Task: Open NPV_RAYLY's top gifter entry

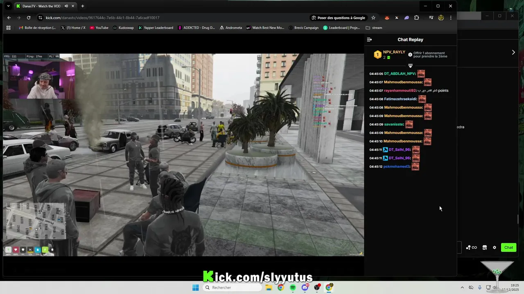Action: (389, 54)
